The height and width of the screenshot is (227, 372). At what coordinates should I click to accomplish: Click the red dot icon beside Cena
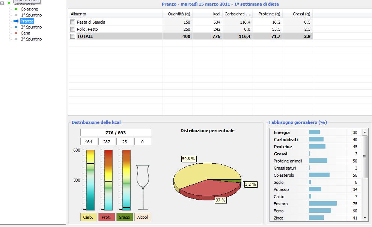pyautogui.click(x=16, y=33)
